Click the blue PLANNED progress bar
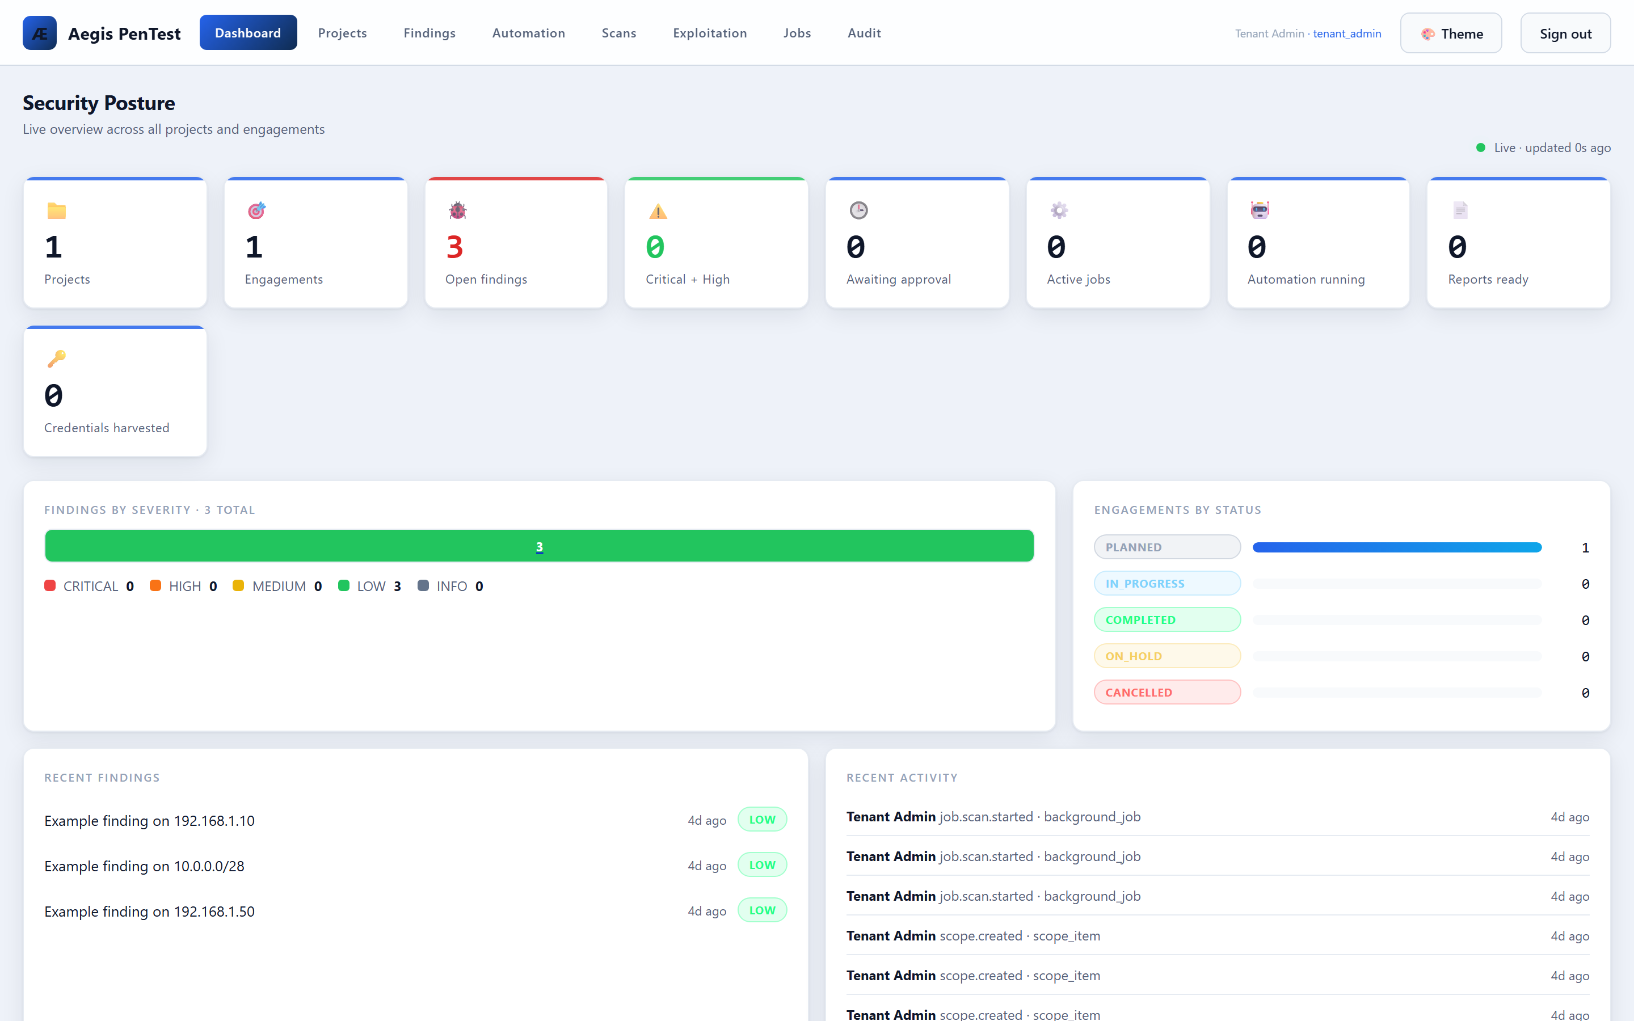1634x1021 pixels. pyautogui.click(x=1397, y=547)
